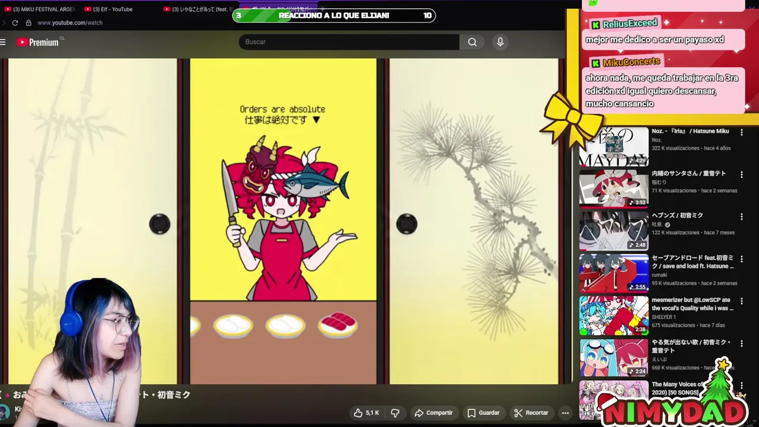The width and height of the screenshot is (759, 427).
Task: Click title 'Noz. - 『Iris』 / Hatsune Miku'
Action: coord(690,131)
